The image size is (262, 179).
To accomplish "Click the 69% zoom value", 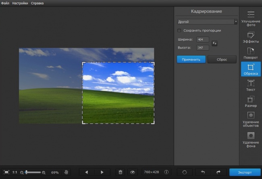I will coord(55,173).
